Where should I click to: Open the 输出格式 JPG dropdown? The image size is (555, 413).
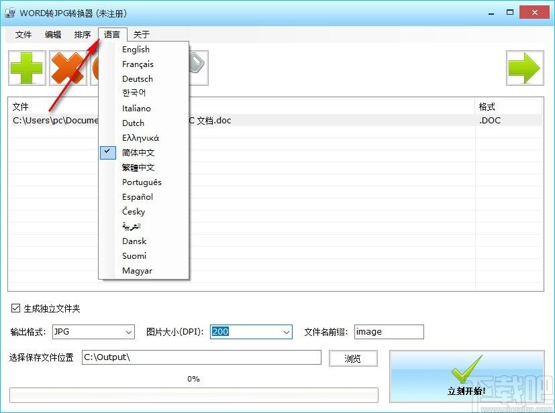pyautogui.click(x=93, y=332)
